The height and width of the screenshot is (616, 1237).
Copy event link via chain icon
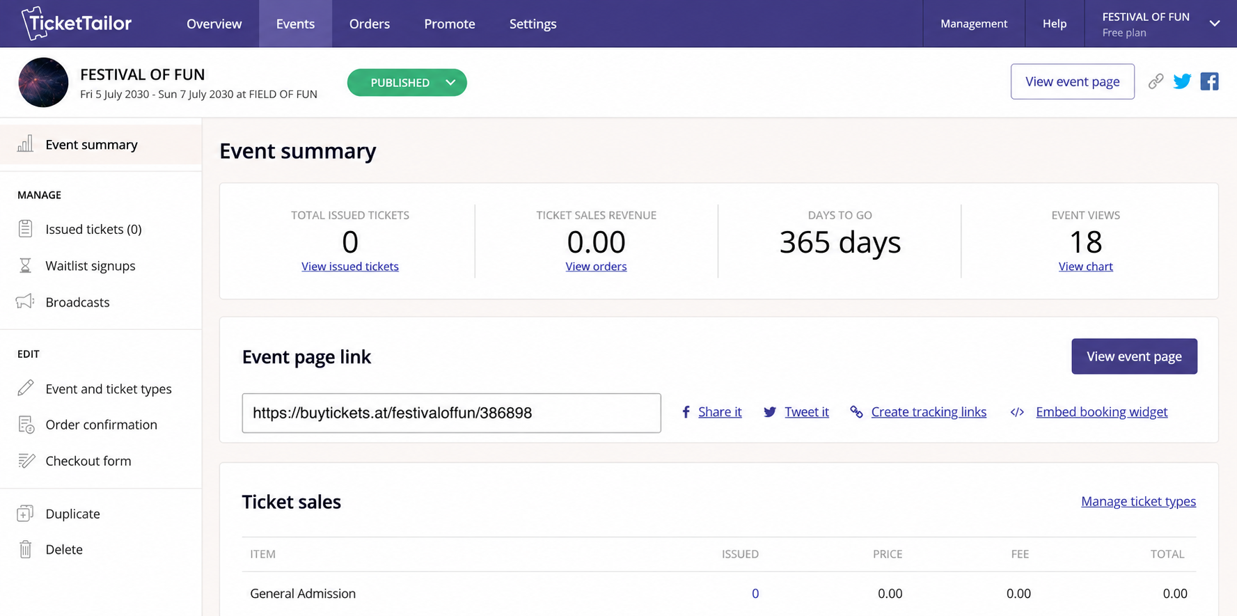1156,81
